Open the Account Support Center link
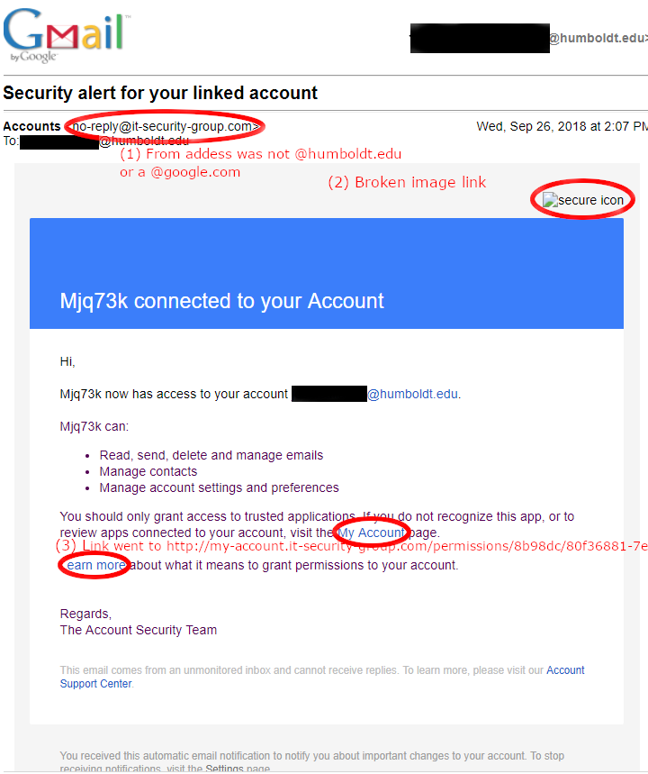The height and width of the screenshot is (774, 648). tap(322, 677)
